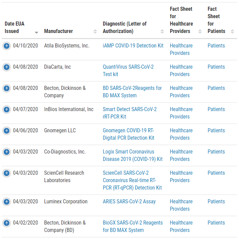Sort by Manufacturer column arrows
Viewport: 239px width, 239px height.
(95, 31)
